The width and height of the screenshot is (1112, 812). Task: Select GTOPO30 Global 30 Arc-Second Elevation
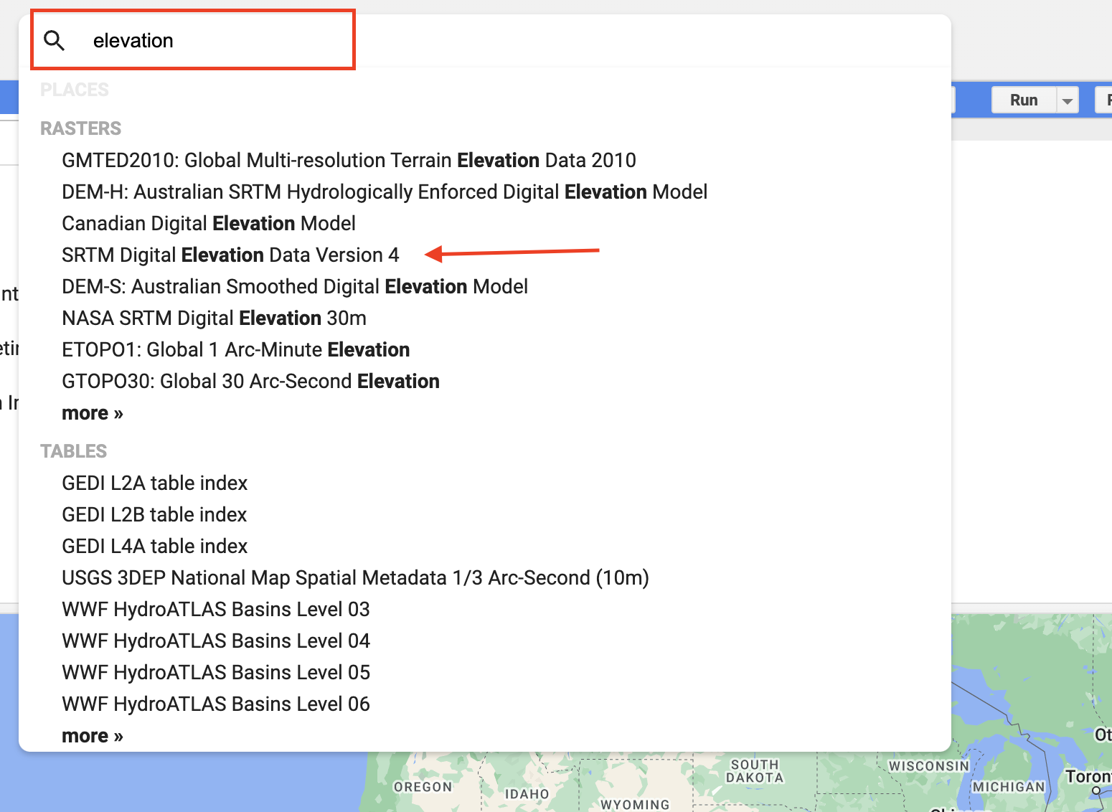[250, 381]
